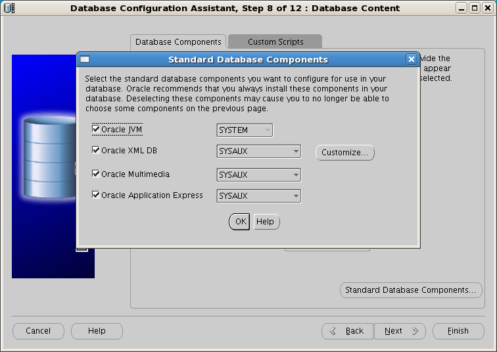The width and height of the screenshot is (497, 352).
Task: Toggle the Oracle XML DB checkbox
Action: coord(96,149)
